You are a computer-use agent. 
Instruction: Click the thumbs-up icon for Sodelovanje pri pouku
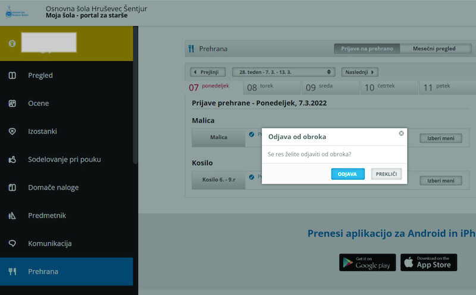point(12,159)
